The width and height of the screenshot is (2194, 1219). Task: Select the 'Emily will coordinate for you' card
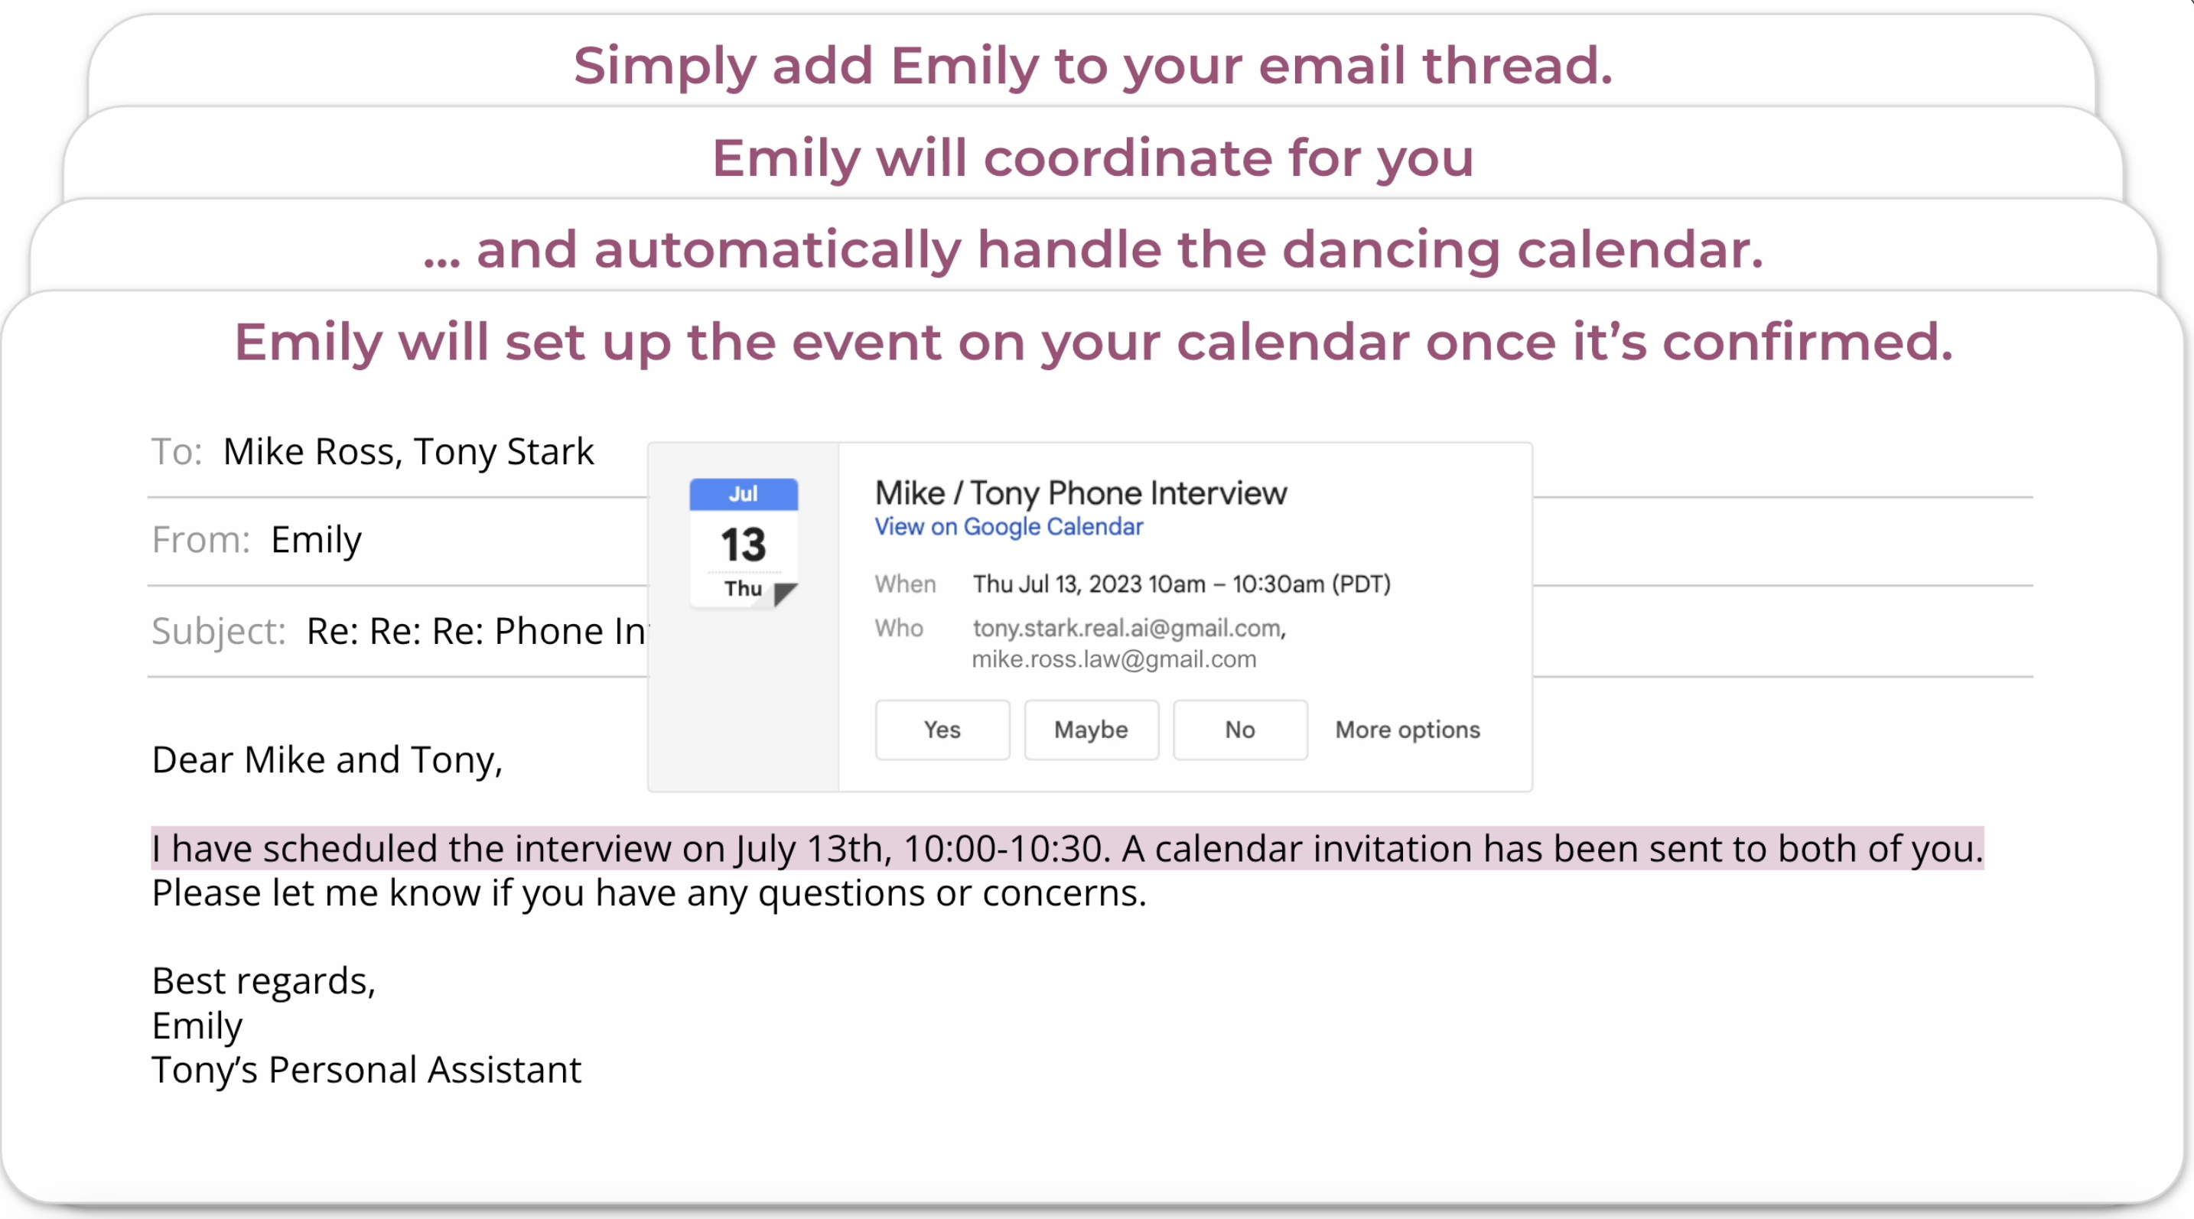click(x=1092, y=158)
